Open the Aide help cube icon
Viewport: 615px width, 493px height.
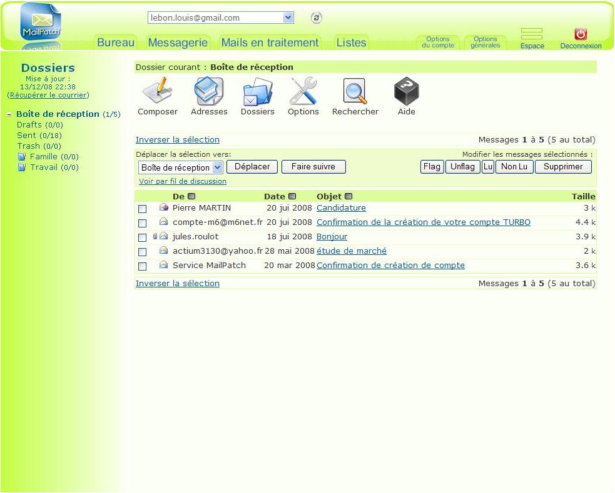click(406, 92)
